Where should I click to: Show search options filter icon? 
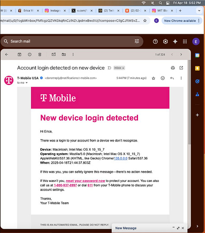[x=137, y=41]
